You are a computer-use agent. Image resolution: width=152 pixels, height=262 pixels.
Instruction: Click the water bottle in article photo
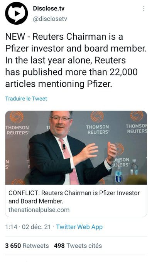coord(118,173)
